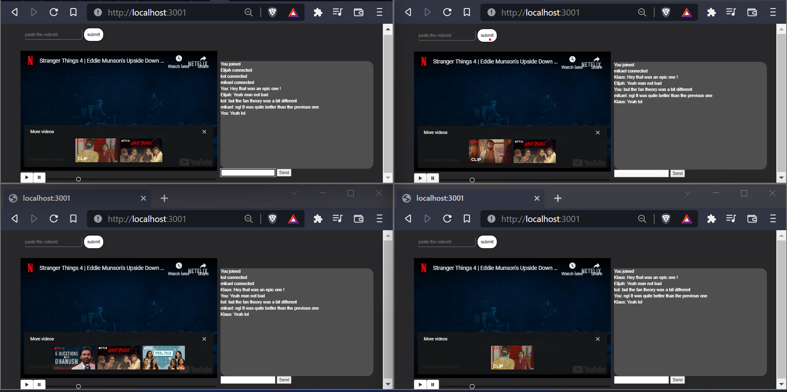
Task: Click "Elijah connected" message in top-left chat
Action: tap(236, 70)
